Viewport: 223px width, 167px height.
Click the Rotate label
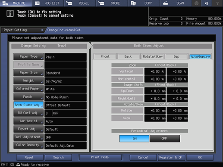[x=127, y=111]
